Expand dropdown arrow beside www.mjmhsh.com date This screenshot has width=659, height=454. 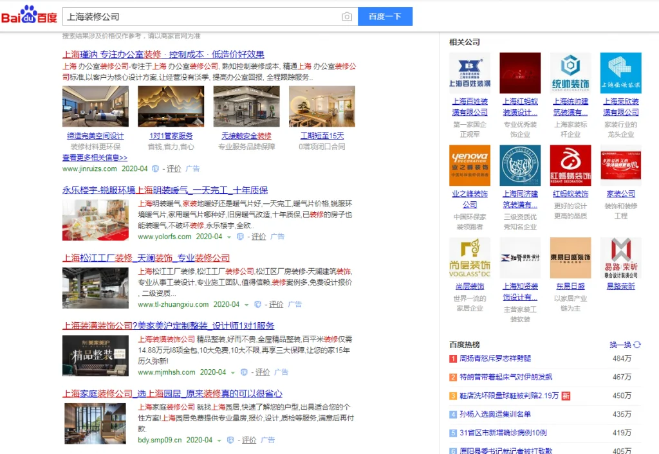coord(232,373)
